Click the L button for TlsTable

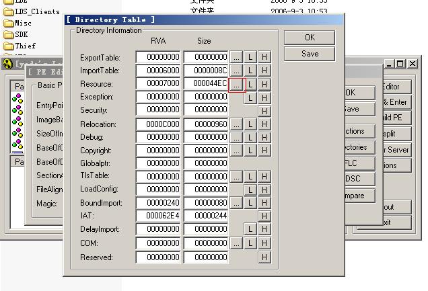click(x=250, y=177)
